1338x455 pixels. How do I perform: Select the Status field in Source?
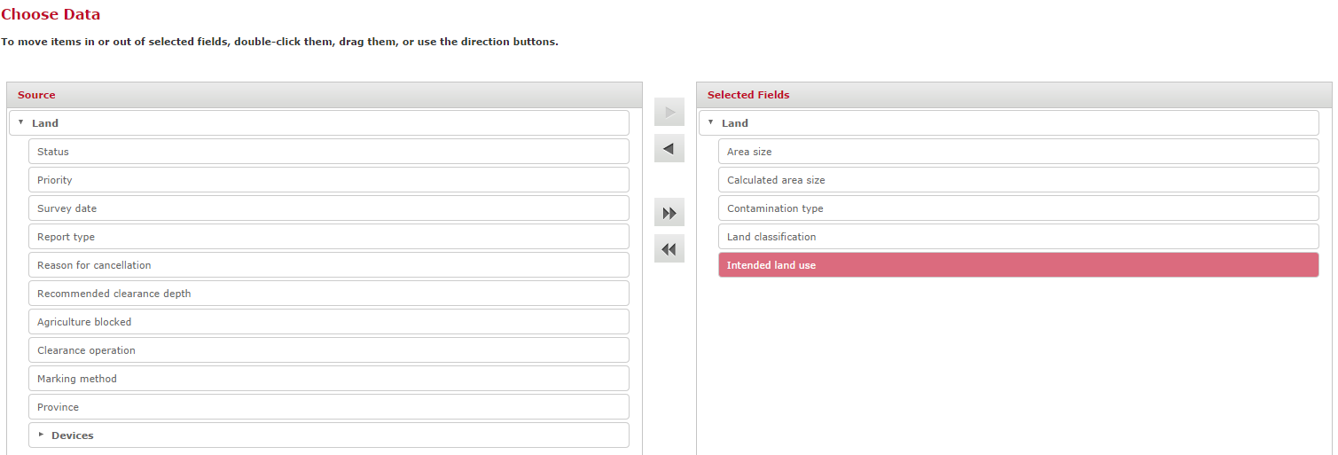(328, 152)
